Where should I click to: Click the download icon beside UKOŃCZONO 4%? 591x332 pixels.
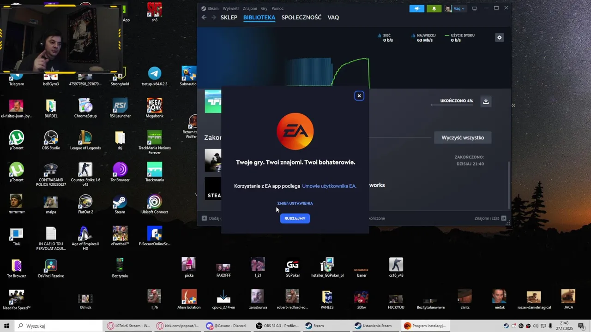click(486, 101)
